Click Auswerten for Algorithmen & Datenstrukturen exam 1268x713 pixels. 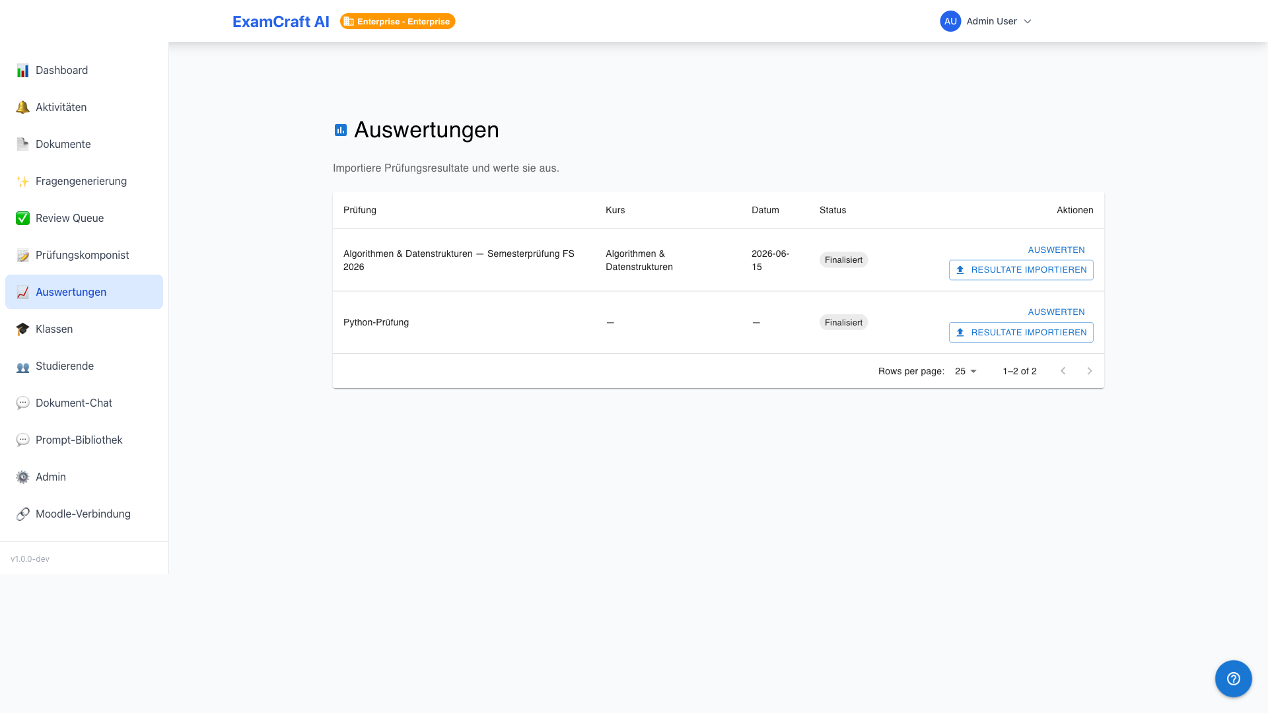[x=1056, y=250]
